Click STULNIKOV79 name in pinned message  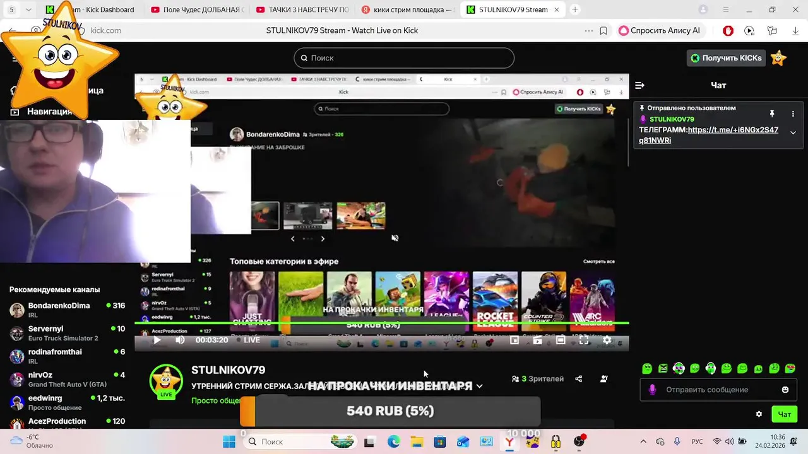672,119
